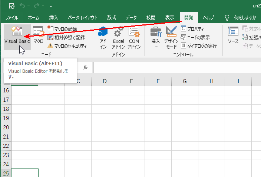261x177 pixels.
Task: Click the fx insert function button
Action: coord(85,67)
